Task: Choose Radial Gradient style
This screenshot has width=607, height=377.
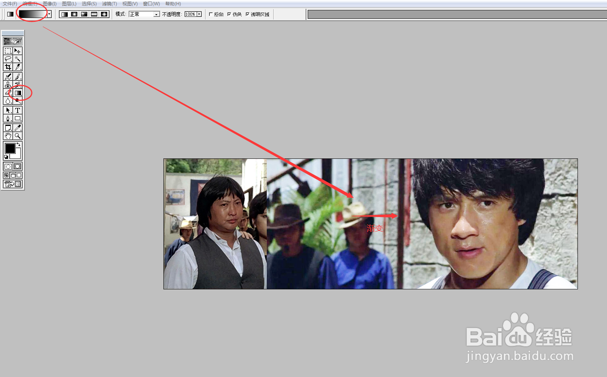Action: pyautogui.click(x=75, y=14)
